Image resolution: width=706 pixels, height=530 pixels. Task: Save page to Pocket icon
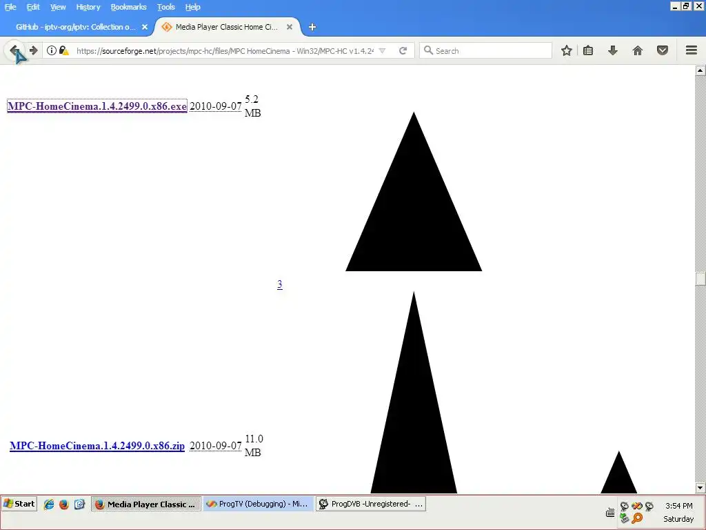coord(663,50)
